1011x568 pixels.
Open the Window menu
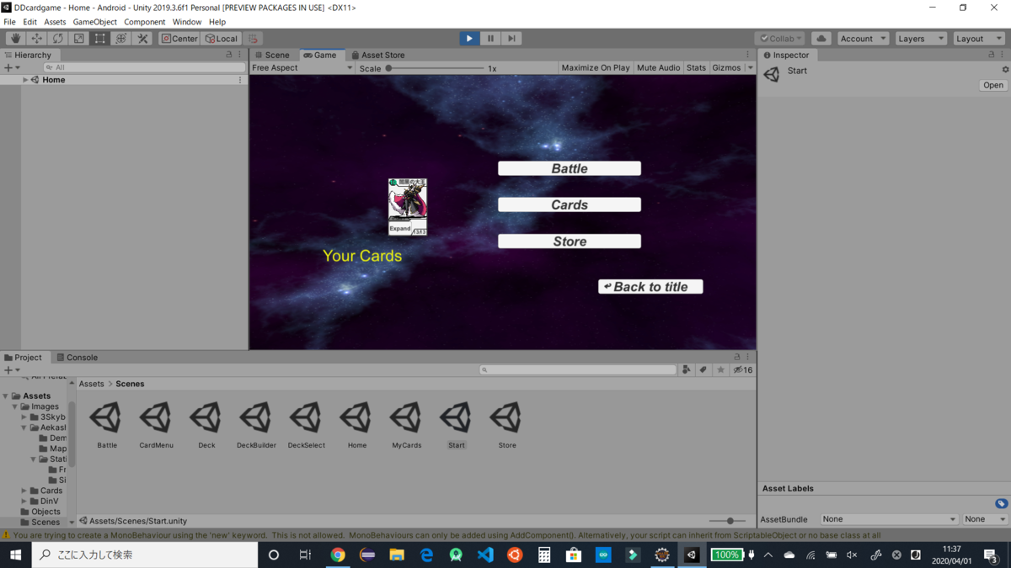187,22
